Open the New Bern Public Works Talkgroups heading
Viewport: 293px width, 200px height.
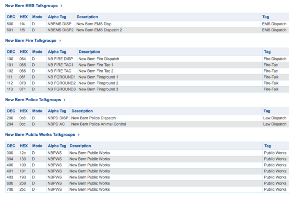tap(39, 135)
